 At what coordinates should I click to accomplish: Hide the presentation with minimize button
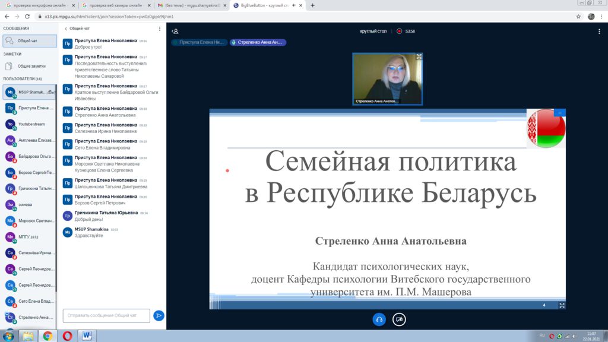click(x=560, y=112)
